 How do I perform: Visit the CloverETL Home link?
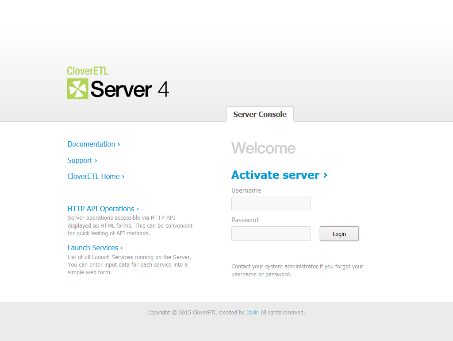tap(96, 176)
